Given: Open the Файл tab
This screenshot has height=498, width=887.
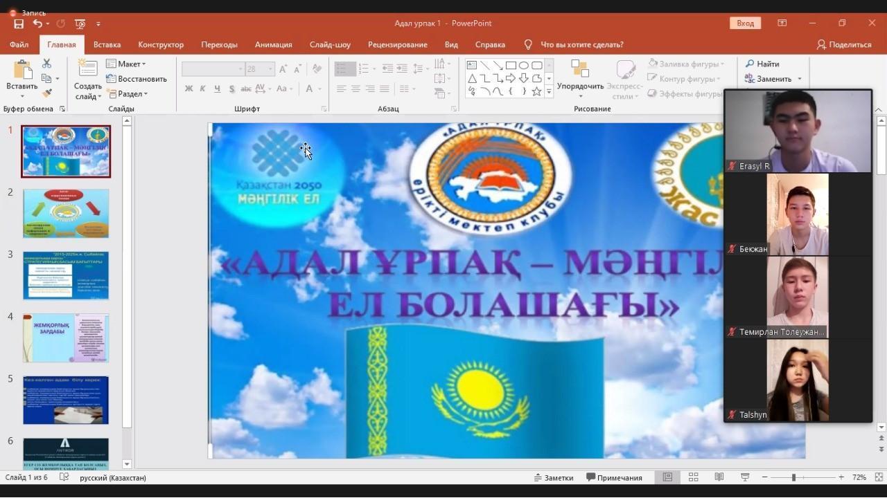Looking at the screenshot, I should (19, 44).
